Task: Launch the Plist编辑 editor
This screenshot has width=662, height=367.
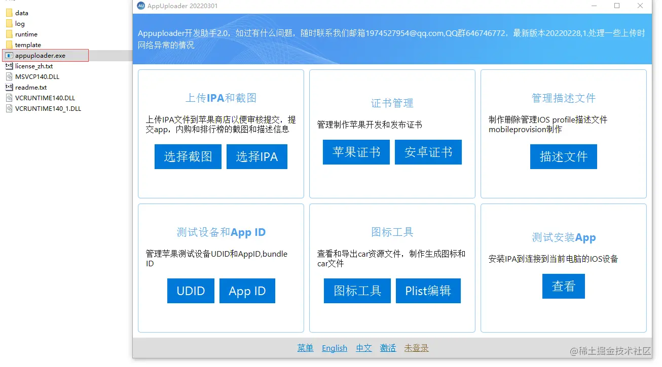Action: click(428, 291)
